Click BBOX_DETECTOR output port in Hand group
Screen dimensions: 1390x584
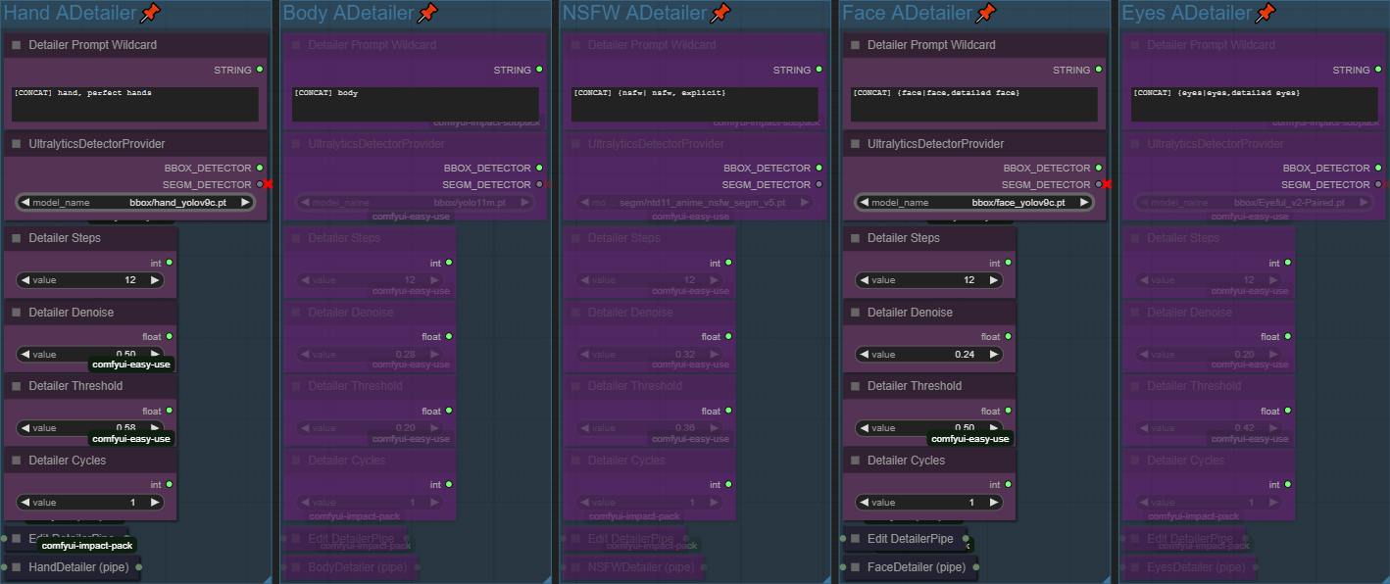(260, 168)
